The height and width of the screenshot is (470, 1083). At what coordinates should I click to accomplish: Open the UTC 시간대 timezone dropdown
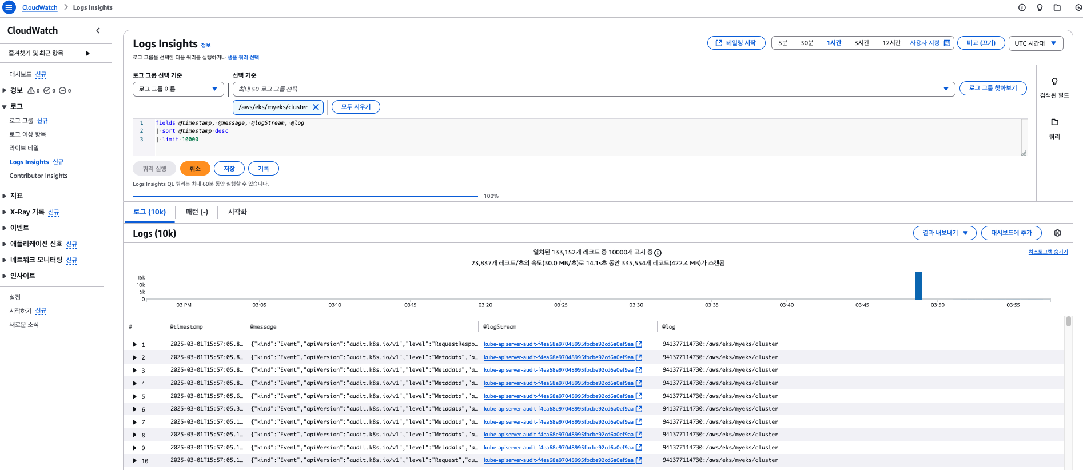point(1036,43)
